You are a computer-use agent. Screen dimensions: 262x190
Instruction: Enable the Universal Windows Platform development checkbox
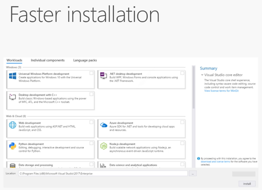coord(92,73)
